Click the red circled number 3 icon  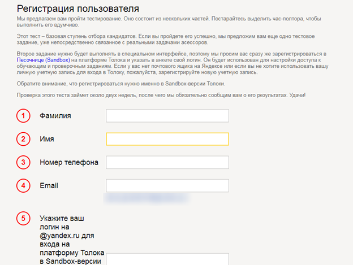coord(23,162)
